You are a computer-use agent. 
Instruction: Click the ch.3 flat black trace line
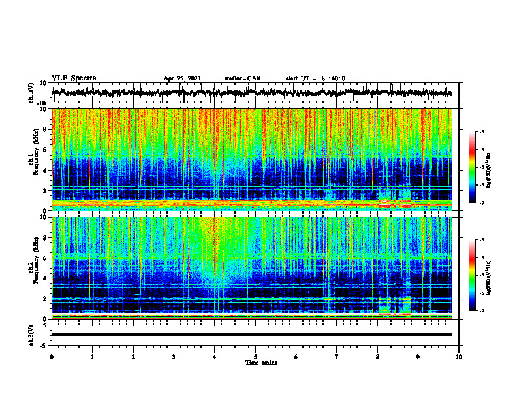pyautogui.click(x=252, y=335)
